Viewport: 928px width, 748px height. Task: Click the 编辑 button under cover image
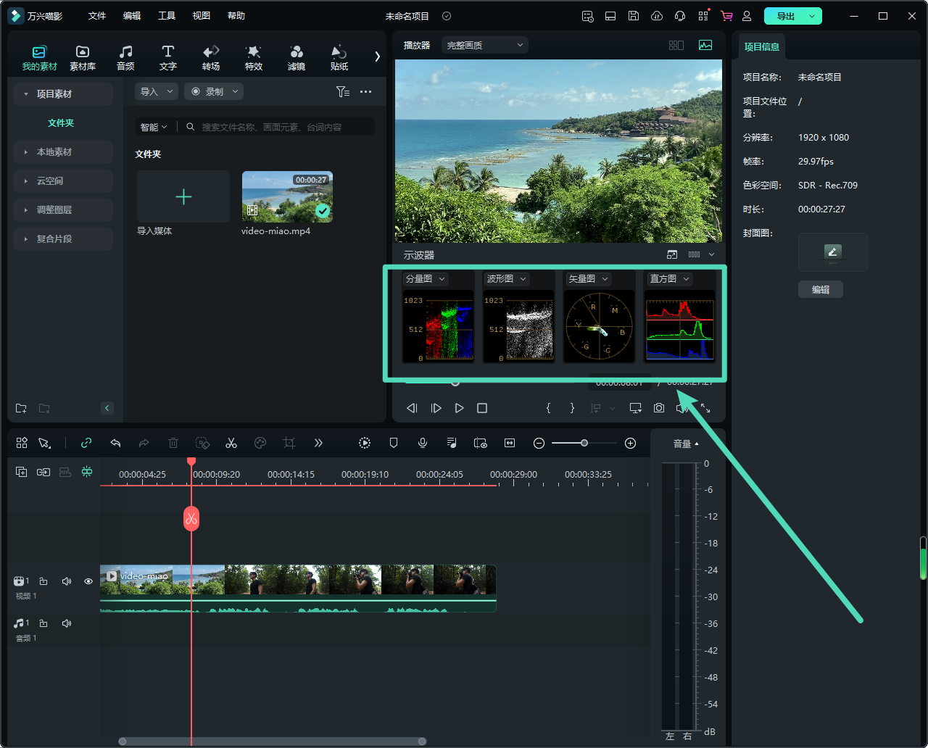coord(820,289)
